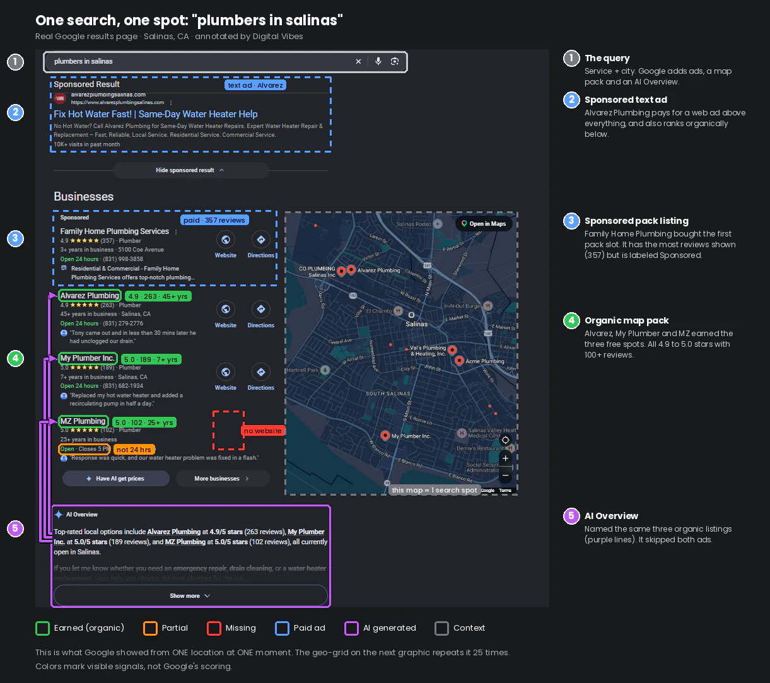Zoom in on the map
This screenshot has width=770, height=683.
[505, 458]
